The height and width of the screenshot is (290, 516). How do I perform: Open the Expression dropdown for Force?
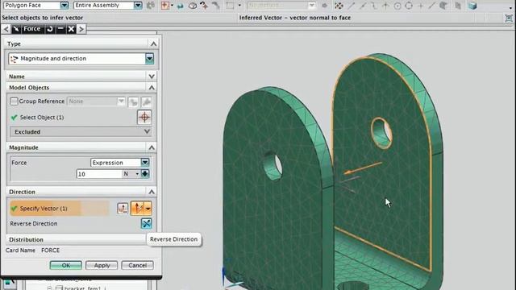pos(145,163)
